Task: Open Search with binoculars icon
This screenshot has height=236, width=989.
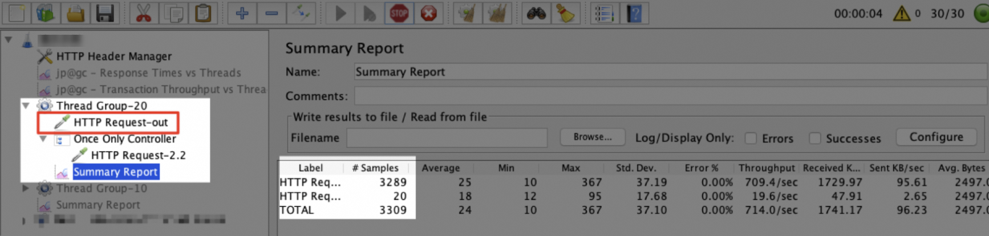Action: [536, 13]
